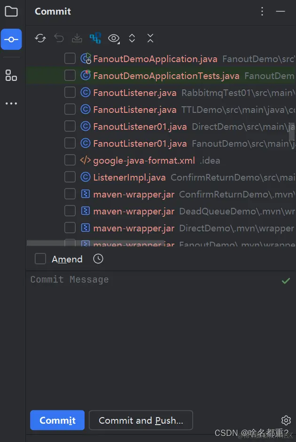The image size is (296, 442).
Task: Check maven-wrapper.jar DirectDemo checkbox
Action: pyautogui.click(x=70, y=228)
